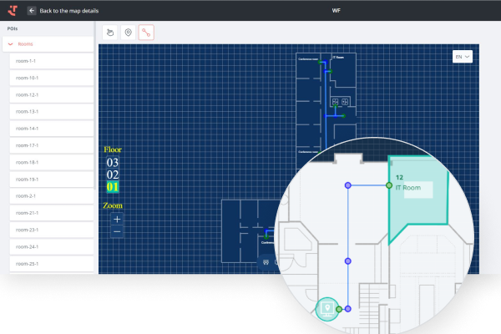501x334 pixels.
Task: Select the hand pan tool
Action: coord(109,33)
